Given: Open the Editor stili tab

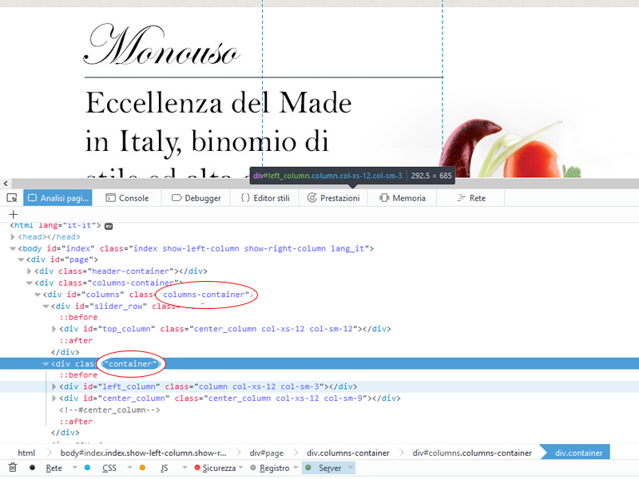Looking at the screenshot, I should coord(265,198).
